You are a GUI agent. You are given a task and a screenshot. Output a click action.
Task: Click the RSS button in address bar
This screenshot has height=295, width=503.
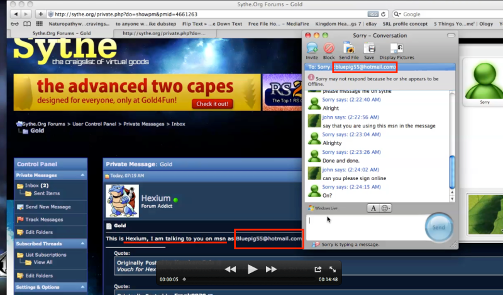click(373, 14)
